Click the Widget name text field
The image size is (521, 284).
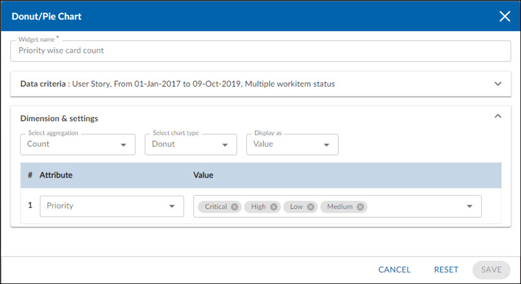(x=260, y=51)
